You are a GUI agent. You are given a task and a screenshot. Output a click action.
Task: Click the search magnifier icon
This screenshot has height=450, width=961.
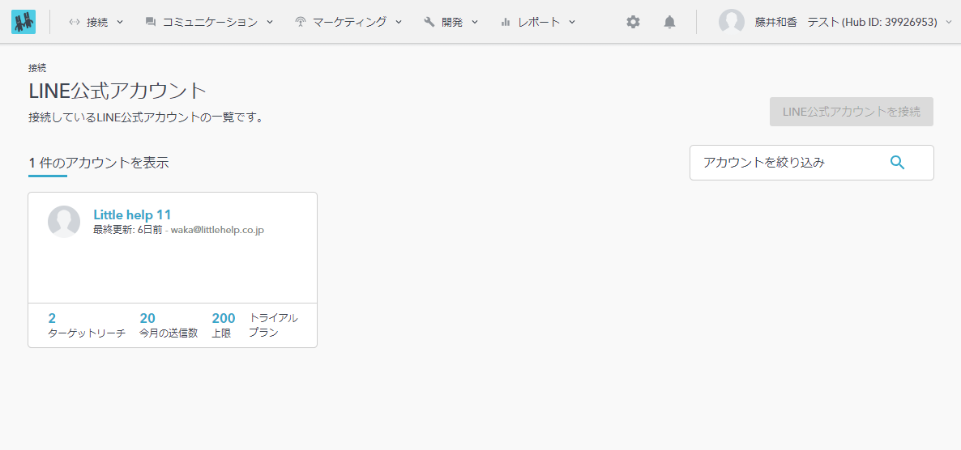click(897, 163)
